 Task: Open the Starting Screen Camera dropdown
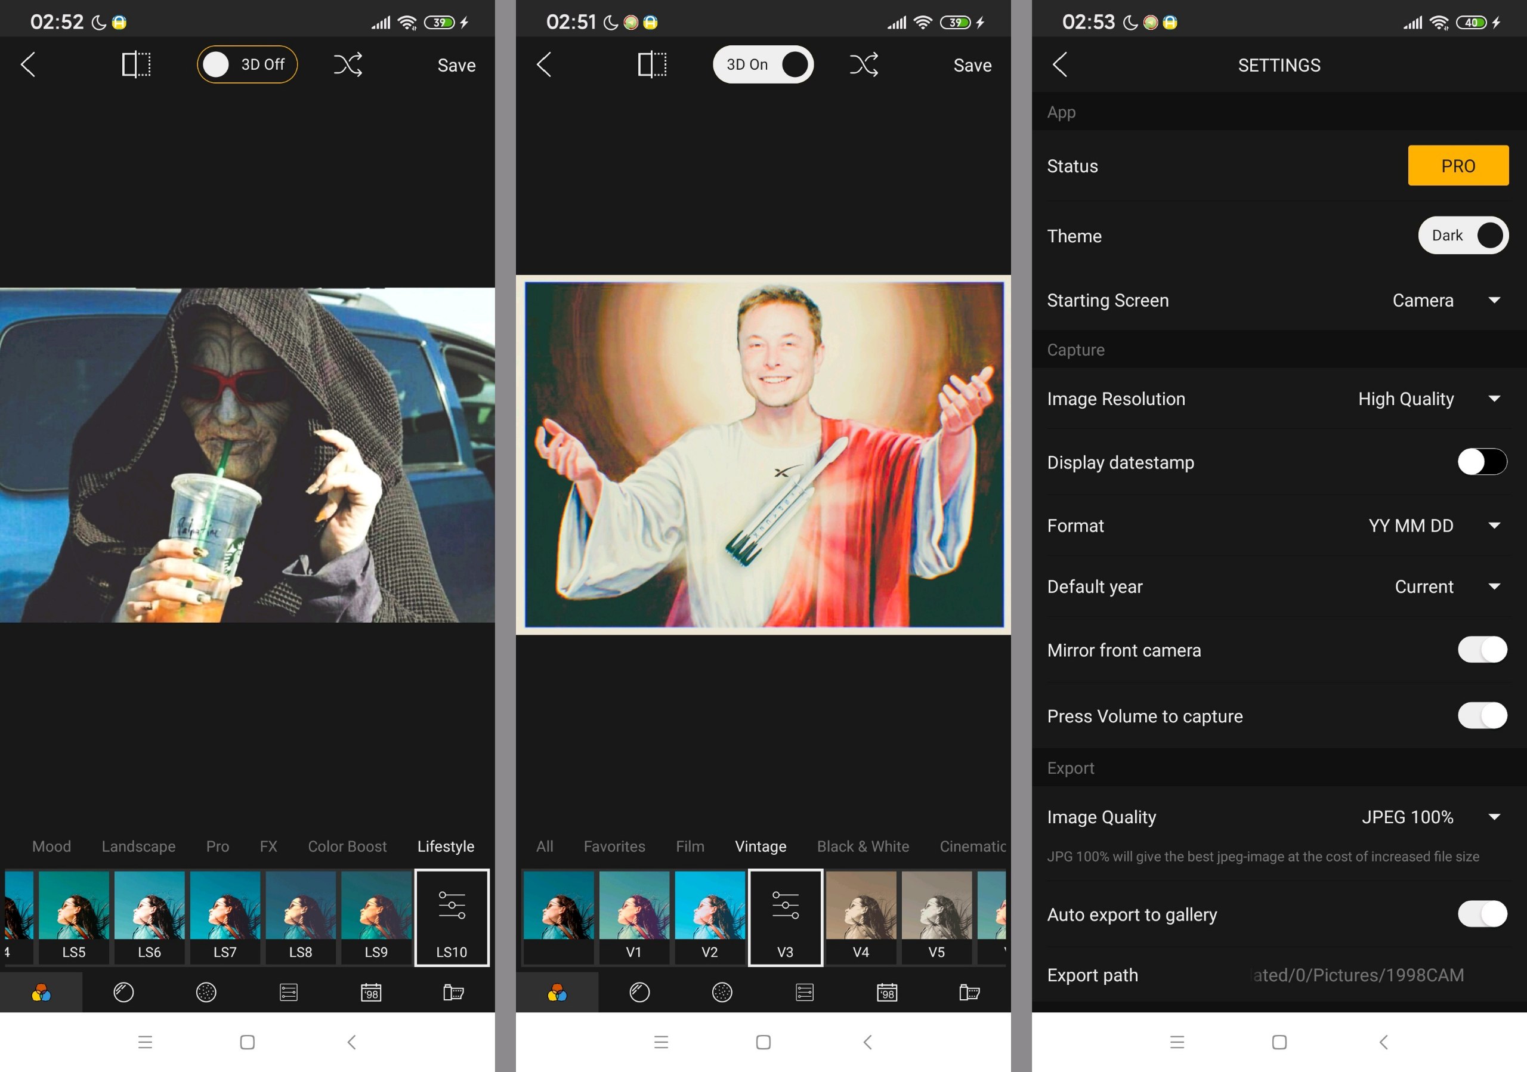(1494, 301)
